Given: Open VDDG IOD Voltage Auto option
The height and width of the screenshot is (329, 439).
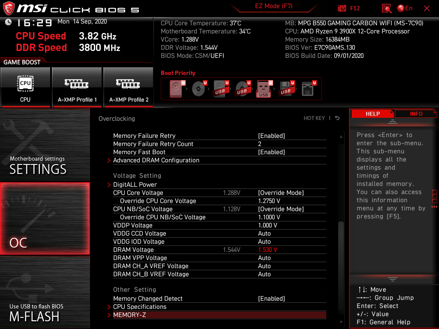Looking at the screenshot, I should [264, 242].
